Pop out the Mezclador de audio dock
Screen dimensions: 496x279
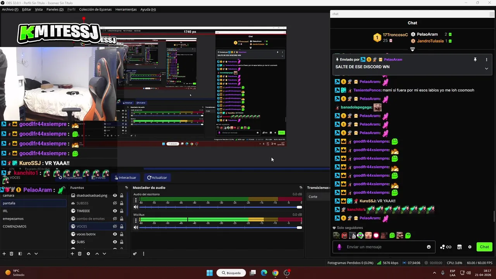pyautogui.click(x=301, y=188)
